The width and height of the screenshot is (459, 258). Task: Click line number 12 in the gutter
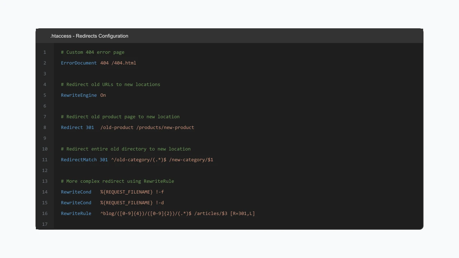(45, 170)
